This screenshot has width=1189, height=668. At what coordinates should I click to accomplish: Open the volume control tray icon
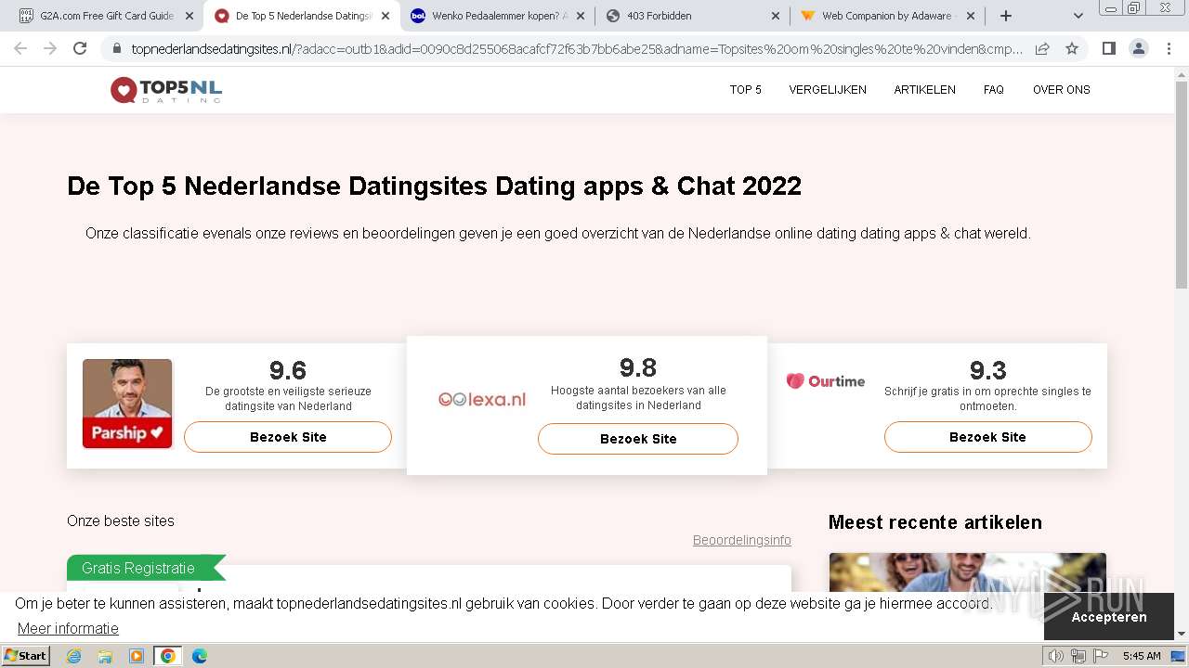click(1055, 656)
